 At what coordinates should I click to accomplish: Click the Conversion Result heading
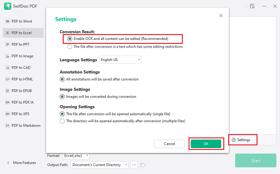77,32
